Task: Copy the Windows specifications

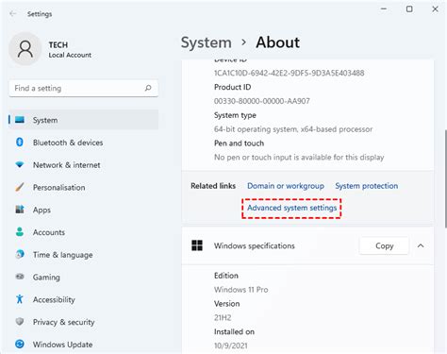Action: click(x=384, y=245)
